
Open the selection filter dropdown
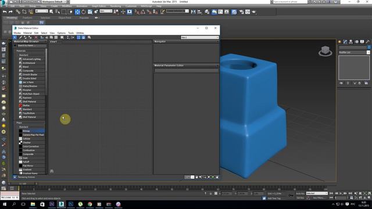(x=41, y=11)
